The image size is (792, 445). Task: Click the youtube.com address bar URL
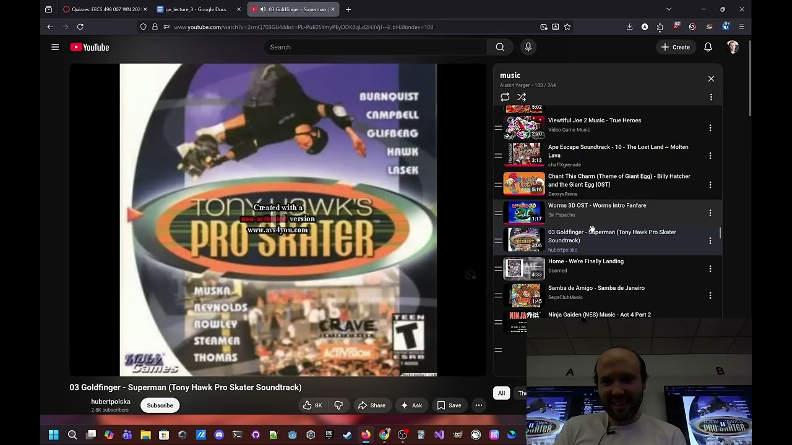point(303,27)
